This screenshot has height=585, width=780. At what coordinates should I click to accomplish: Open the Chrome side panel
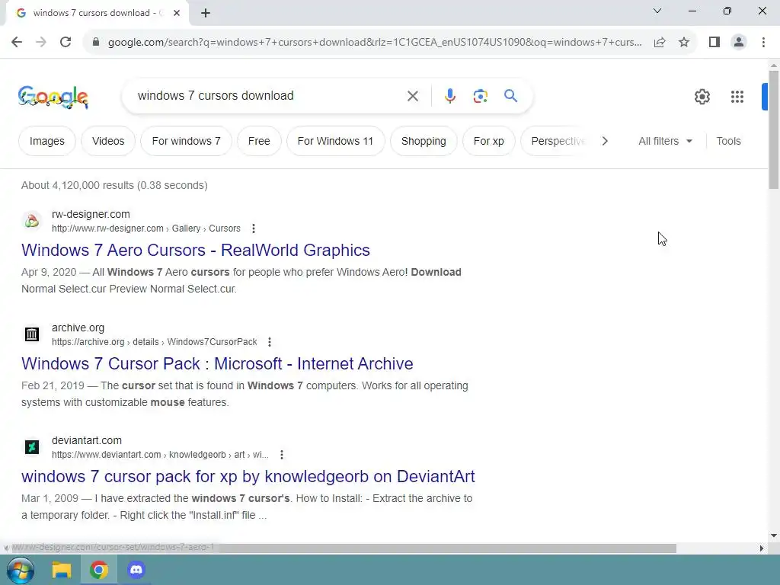tap(714, 42)
